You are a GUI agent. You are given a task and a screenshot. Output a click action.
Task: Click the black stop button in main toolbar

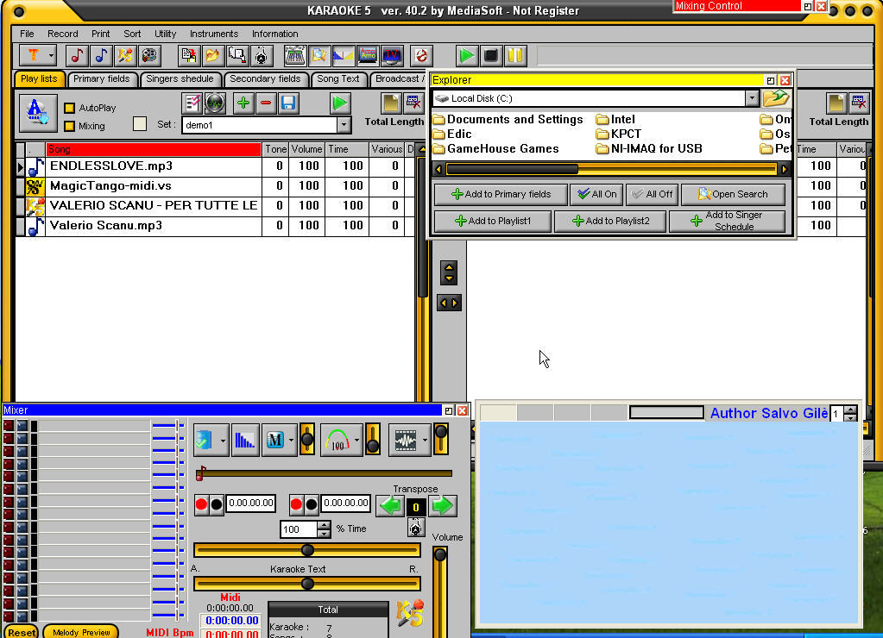point(491,56)
